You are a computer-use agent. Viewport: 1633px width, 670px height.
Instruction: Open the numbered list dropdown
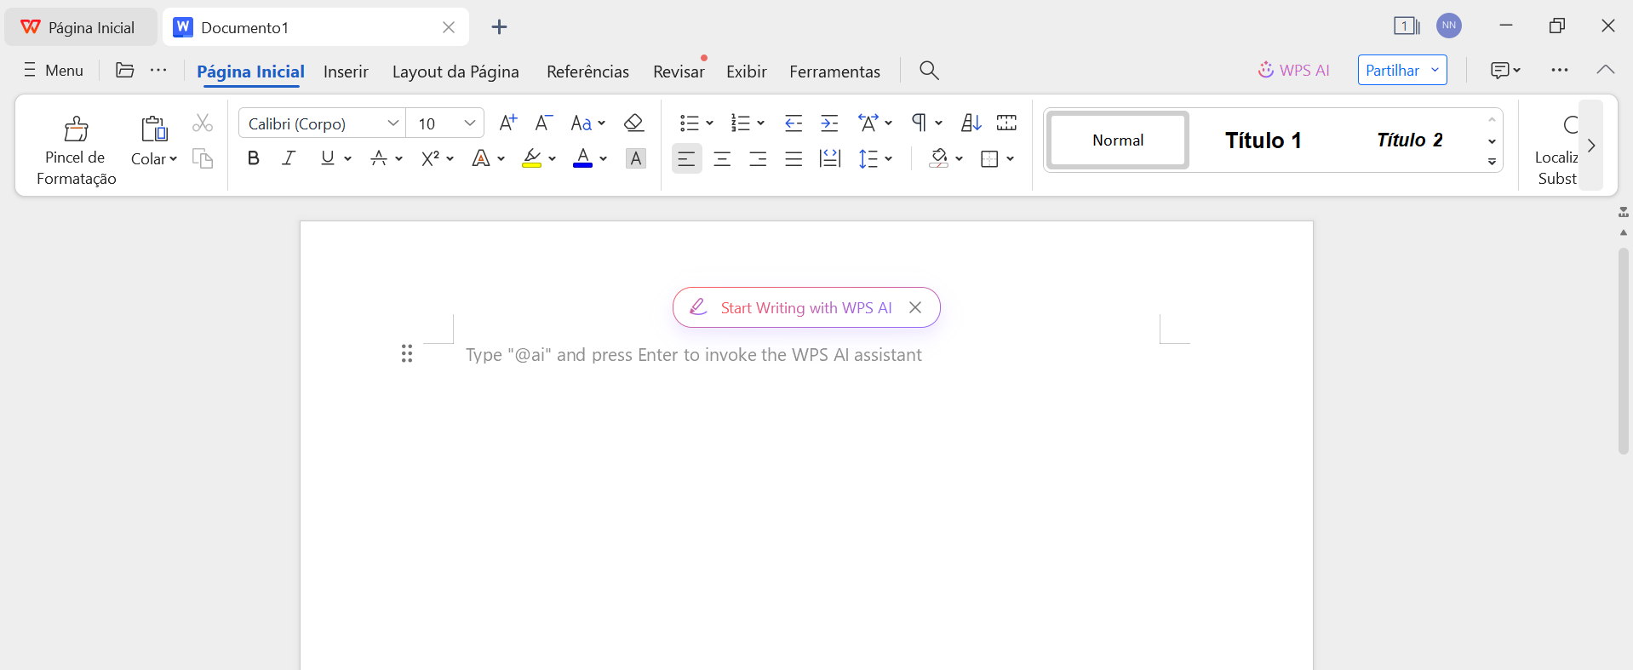[x=760, y=123]
